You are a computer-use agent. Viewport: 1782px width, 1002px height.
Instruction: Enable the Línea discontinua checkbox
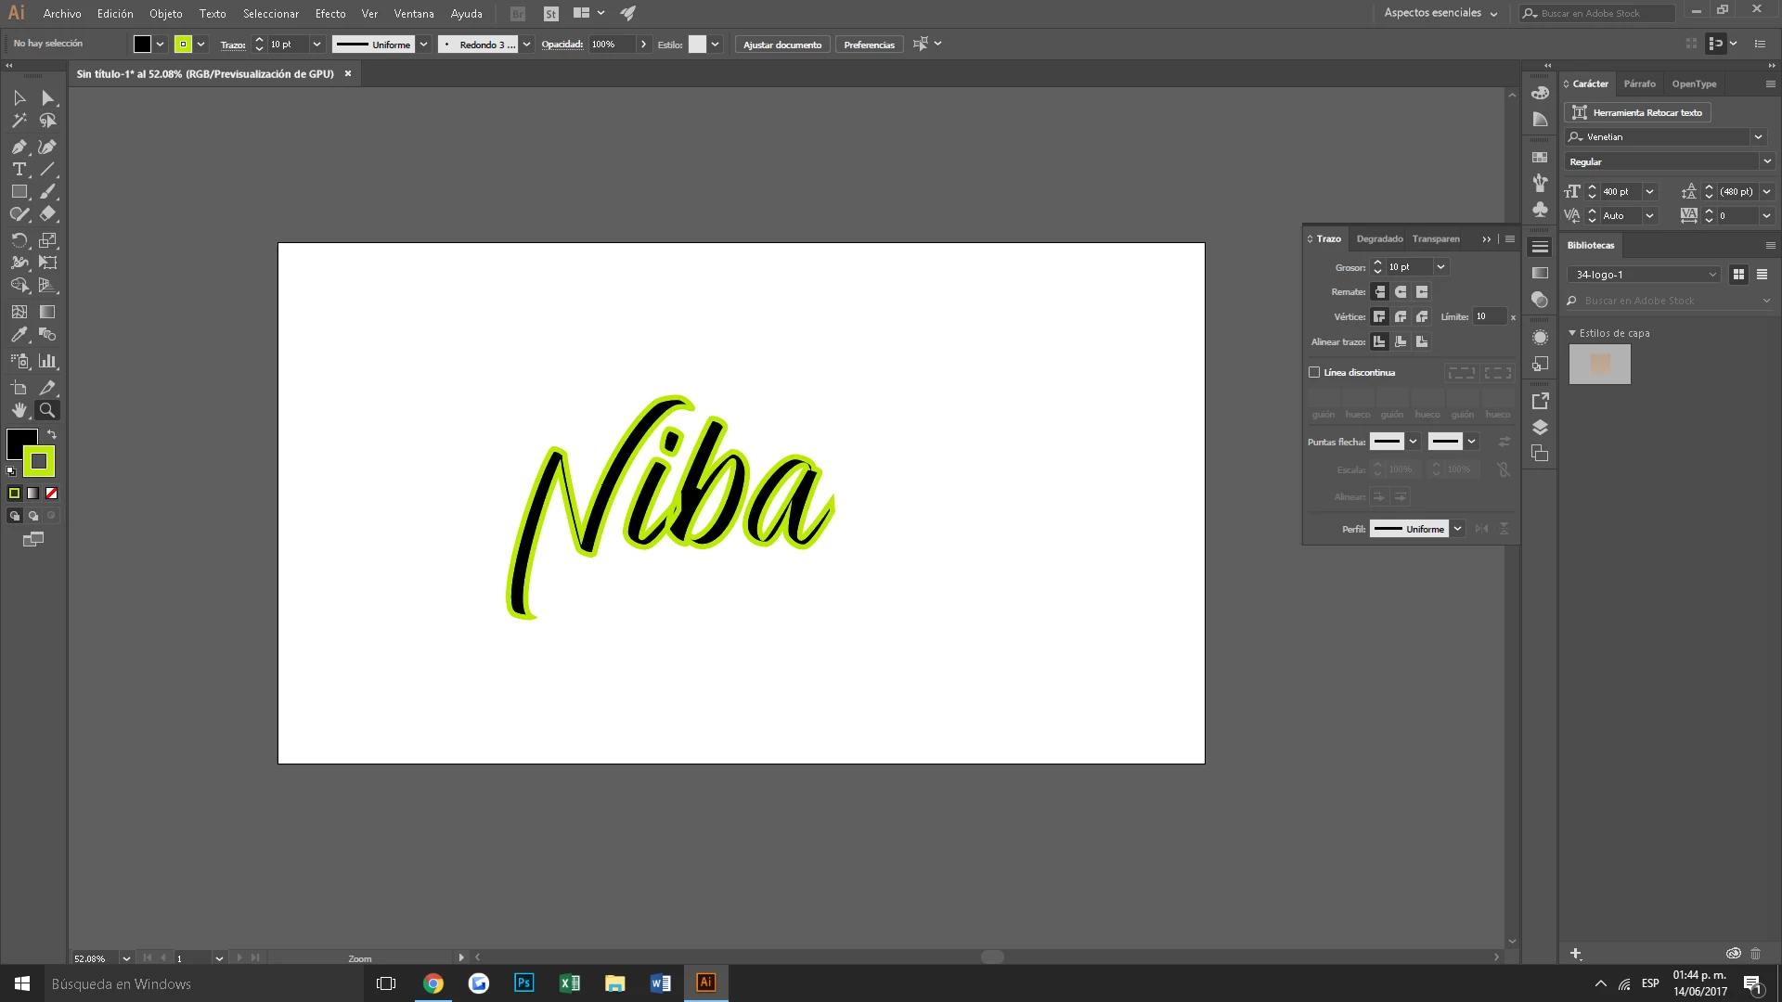tap(1314, 372)
